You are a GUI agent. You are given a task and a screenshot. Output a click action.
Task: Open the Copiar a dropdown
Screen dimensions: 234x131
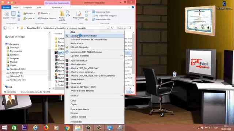click(29, 18)
